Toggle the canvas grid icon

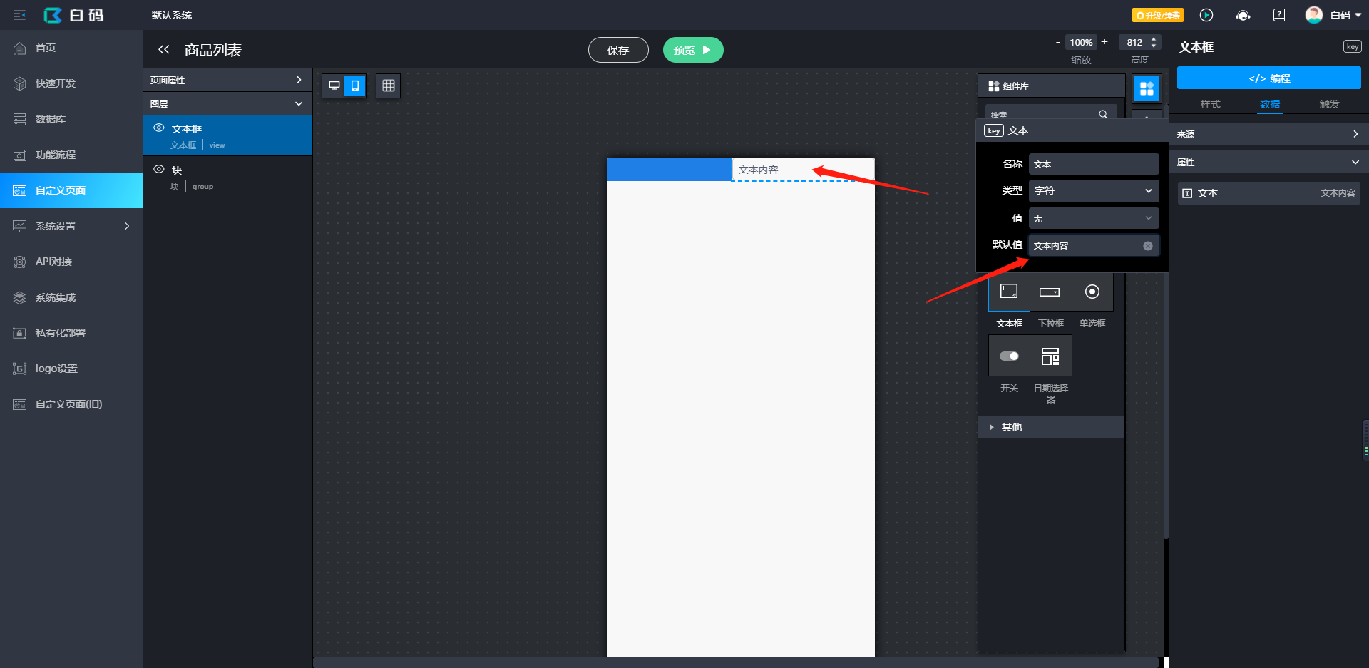(x=389, y=86)
